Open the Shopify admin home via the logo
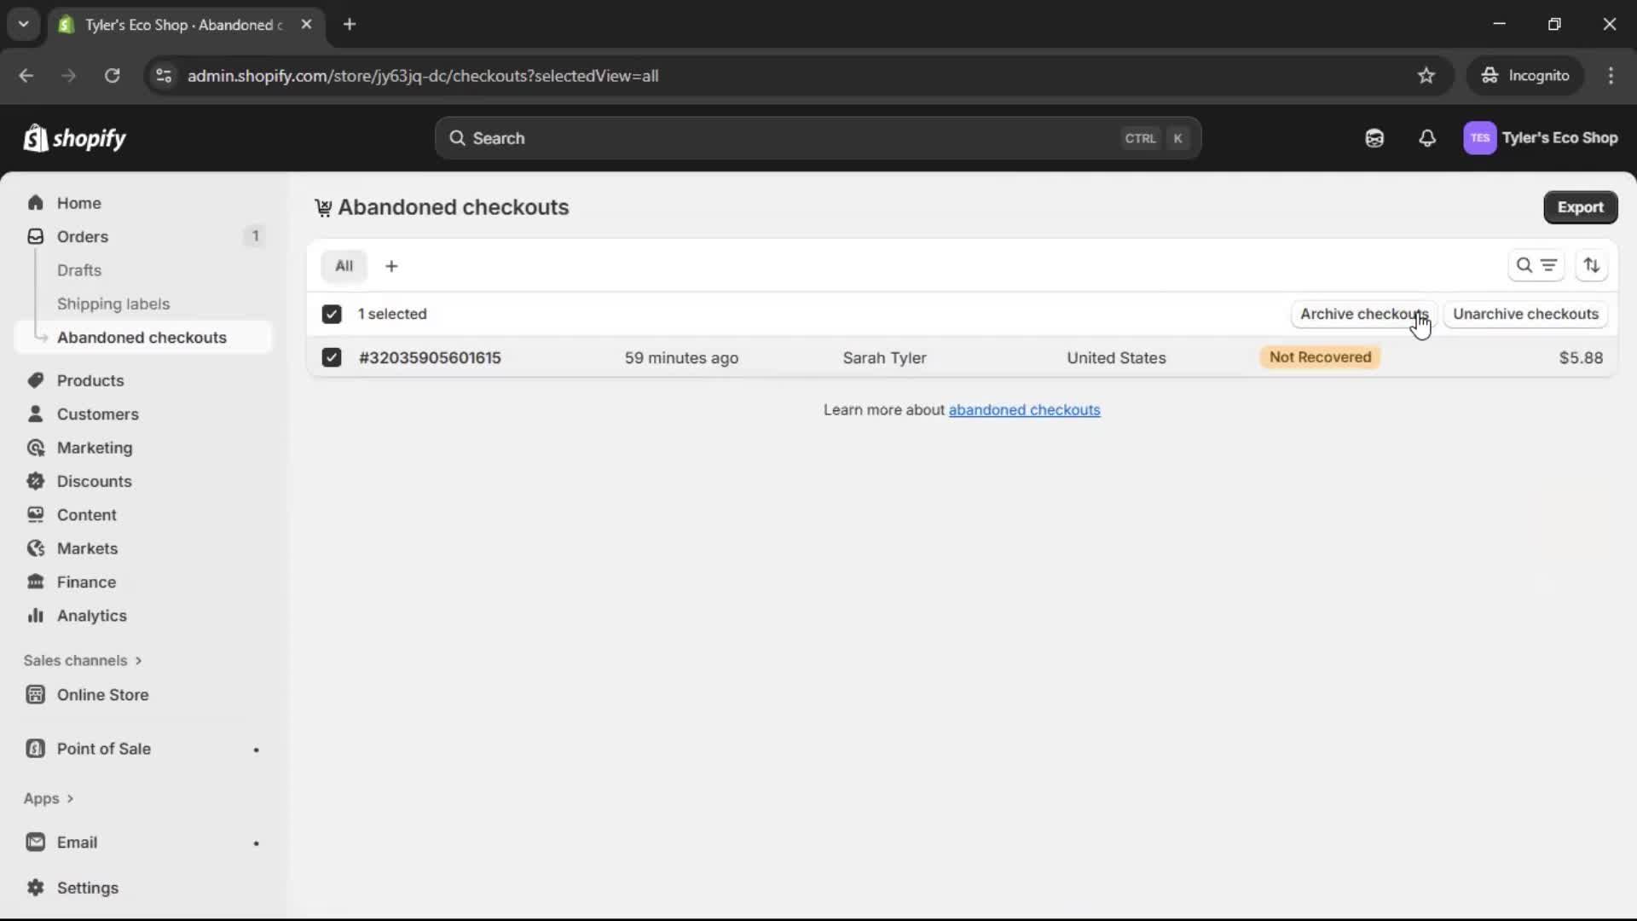This screenshot has width=1637, height=921. [x=75, y=138]
